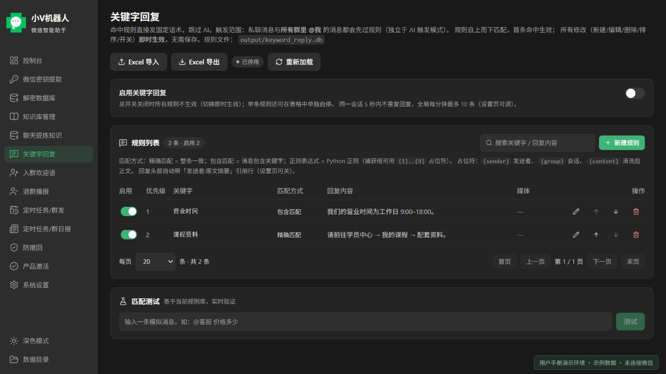Image resolution: width=666 pixels, height=374 pixels.
Task: Click the output/keyword_reply.db file path
Action: 281,40
